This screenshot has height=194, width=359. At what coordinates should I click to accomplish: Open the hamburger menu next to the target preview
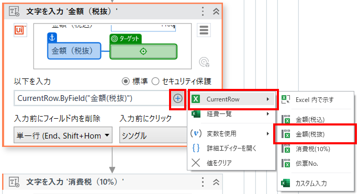click(x=204, y=30)
